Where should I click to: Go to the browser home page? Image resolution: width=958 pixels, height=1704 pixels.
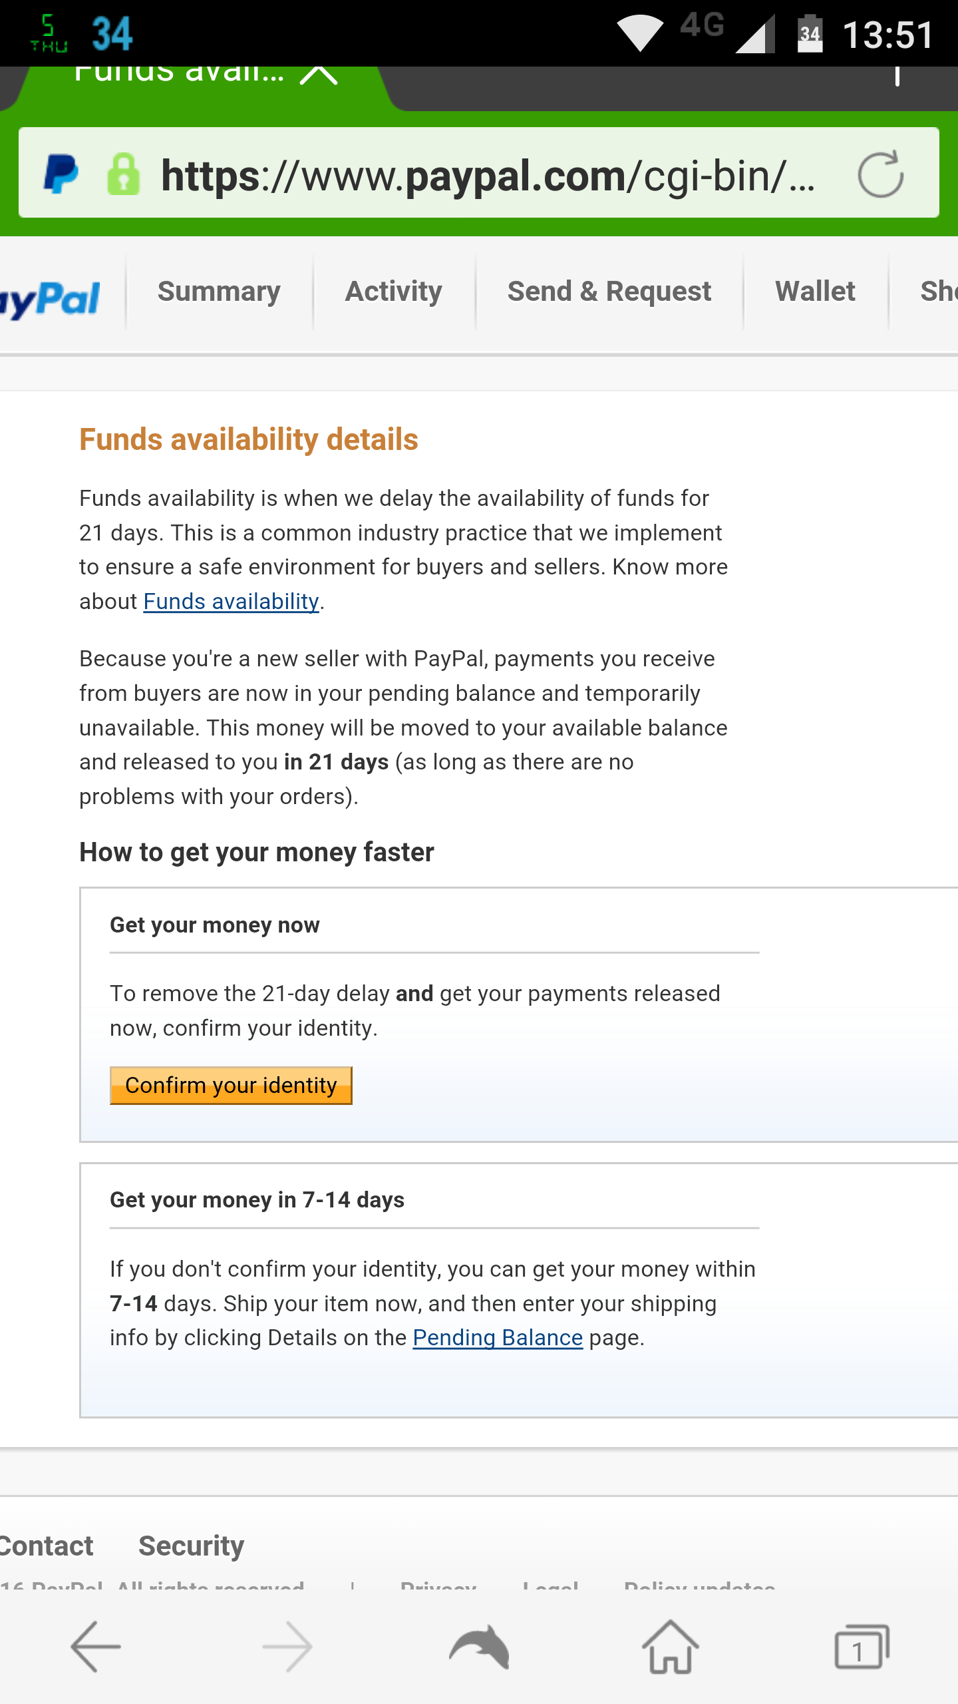670,1647
